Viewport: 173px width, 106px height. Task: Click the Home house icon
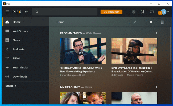[x=7, y=22]
